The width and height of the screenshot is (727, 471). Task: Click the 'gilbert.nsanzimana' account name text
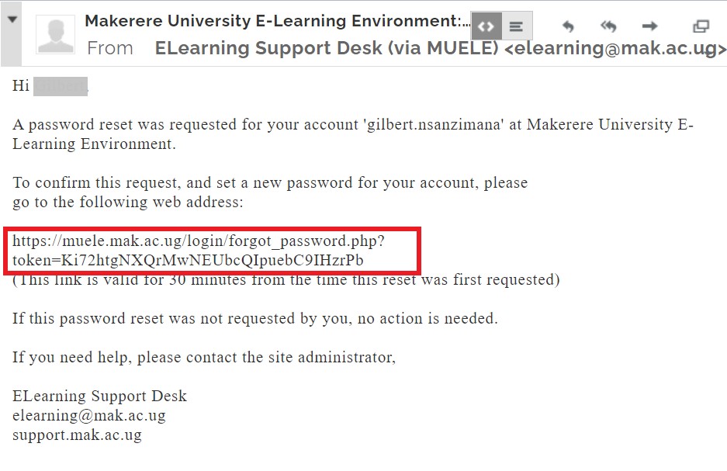coord(434,125)
